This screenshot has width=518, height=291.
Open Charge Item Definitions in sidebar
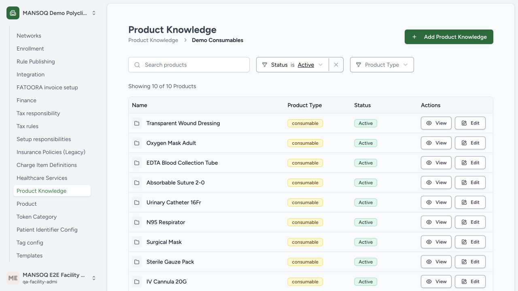(52, 165)
